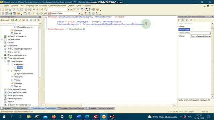Open the Действия dropdown menu
Viewport: 214px width, 120px height.
coord(5,20)
